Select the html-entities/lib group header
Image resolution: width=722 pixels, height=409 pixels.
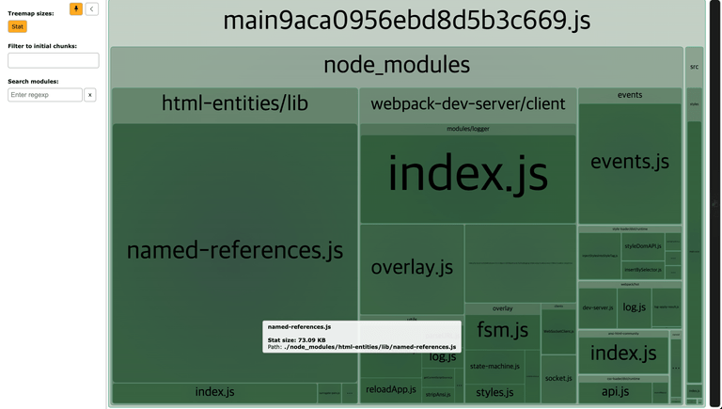click(235, 103)
